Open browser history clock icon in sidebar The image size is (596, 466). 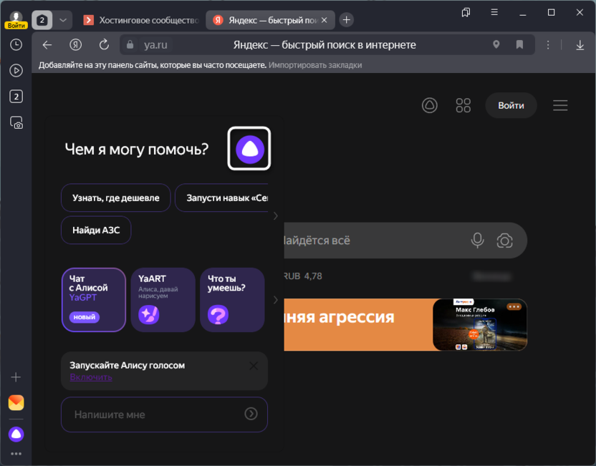(16, 45)
